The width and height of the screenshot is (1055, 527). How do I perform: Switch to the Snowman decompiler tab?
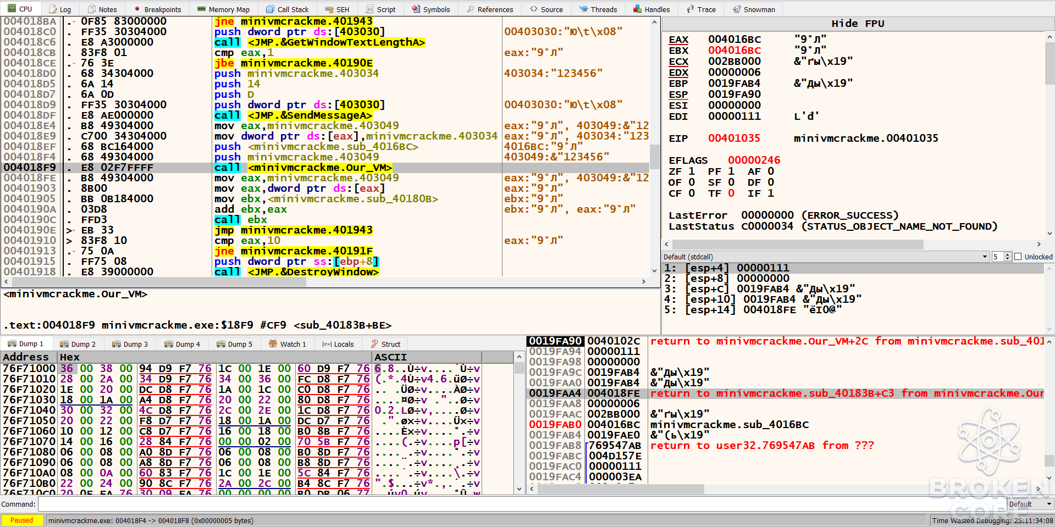tap(753, 9)
